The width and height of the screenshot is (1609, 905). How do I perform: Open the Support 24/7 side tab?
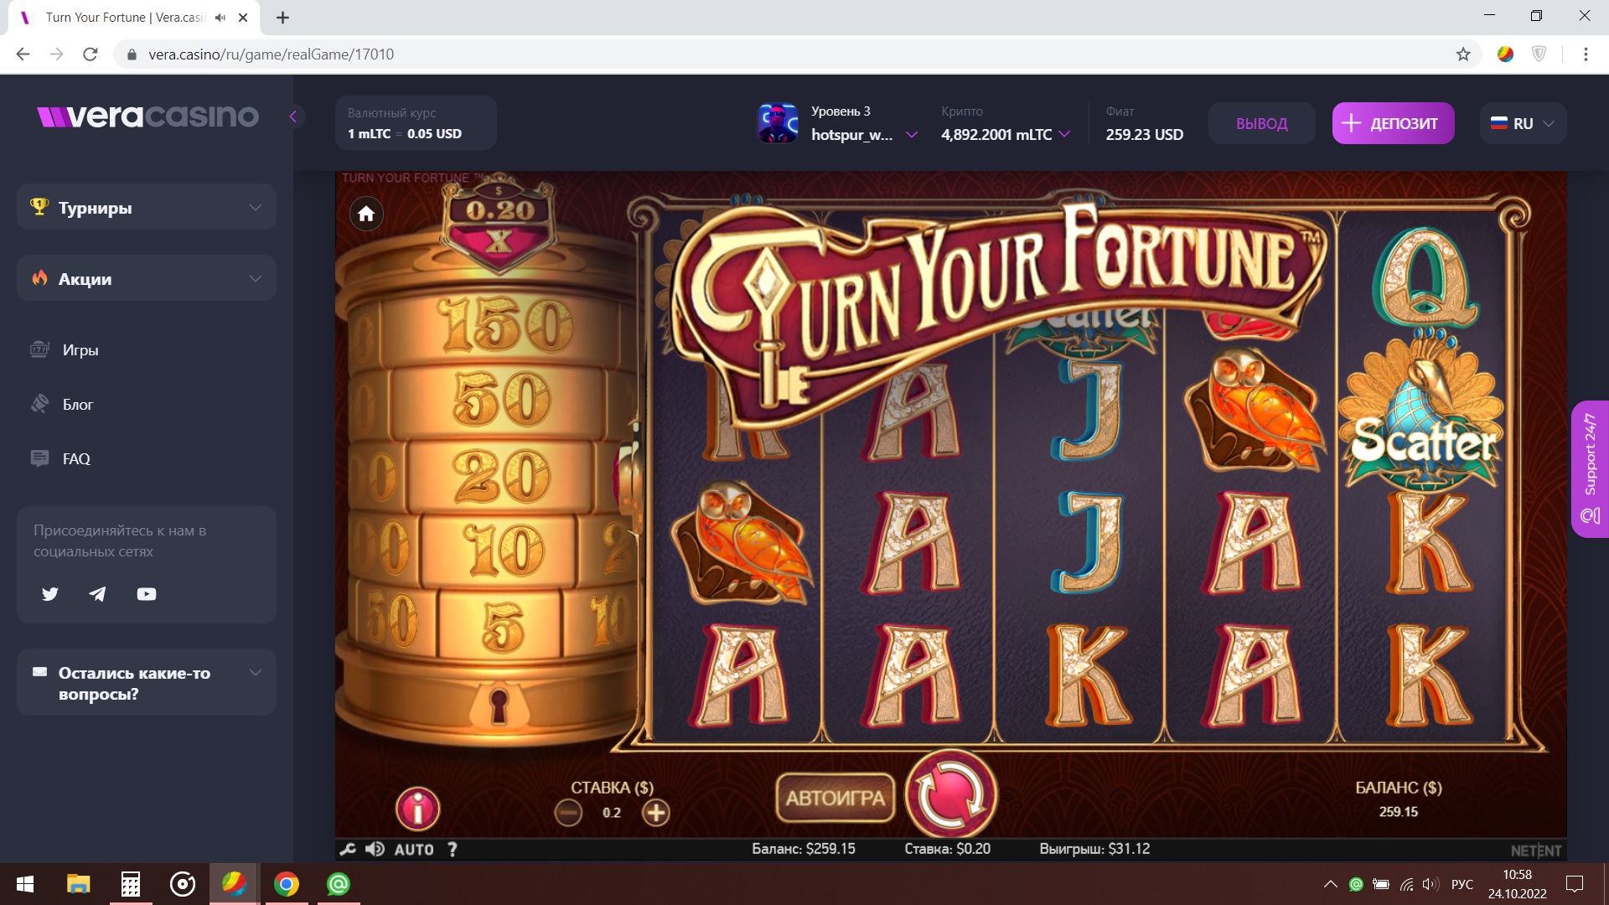(1590, 468)
